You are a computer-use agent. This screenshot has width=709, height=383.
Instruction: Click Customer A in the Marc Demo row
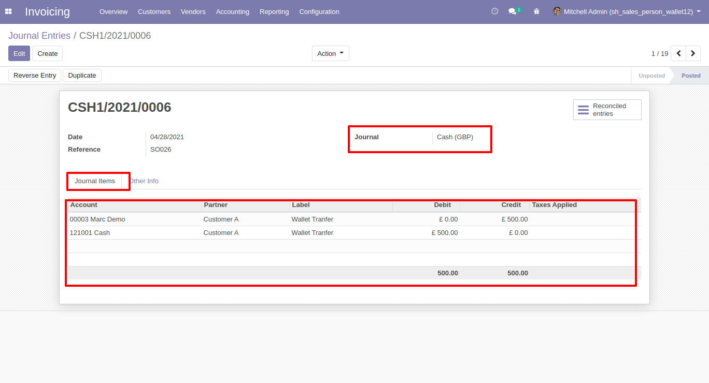[x=221, y=219]
